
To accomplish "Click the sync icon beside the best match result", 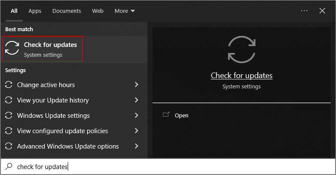I will tap(12, 48).
